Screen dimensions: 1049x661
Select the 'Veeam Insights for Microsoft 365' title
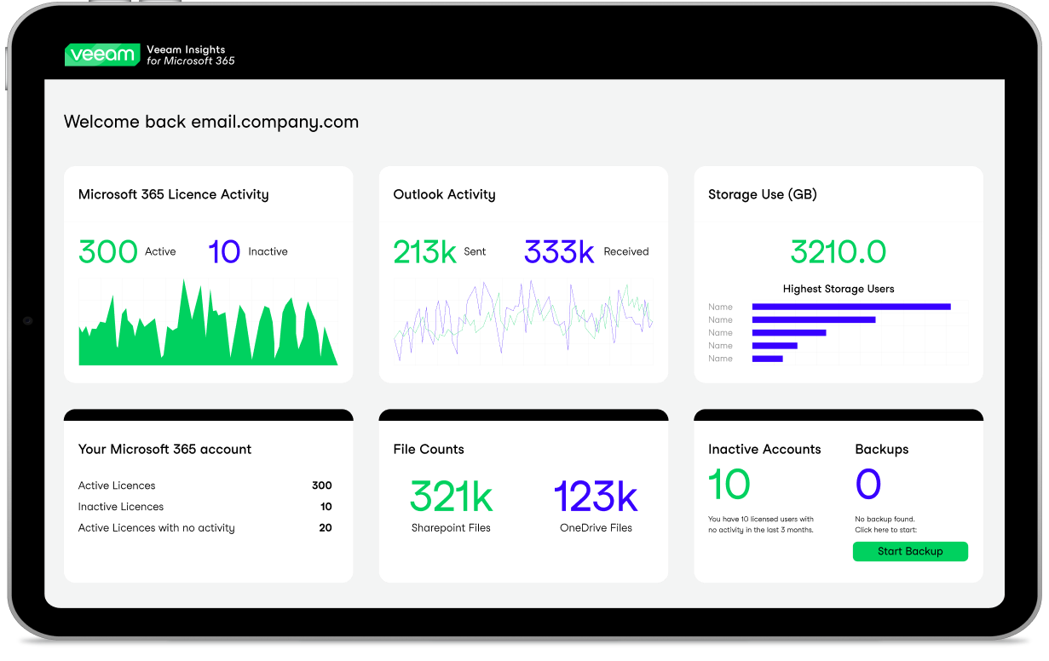(x=191, y=55)
